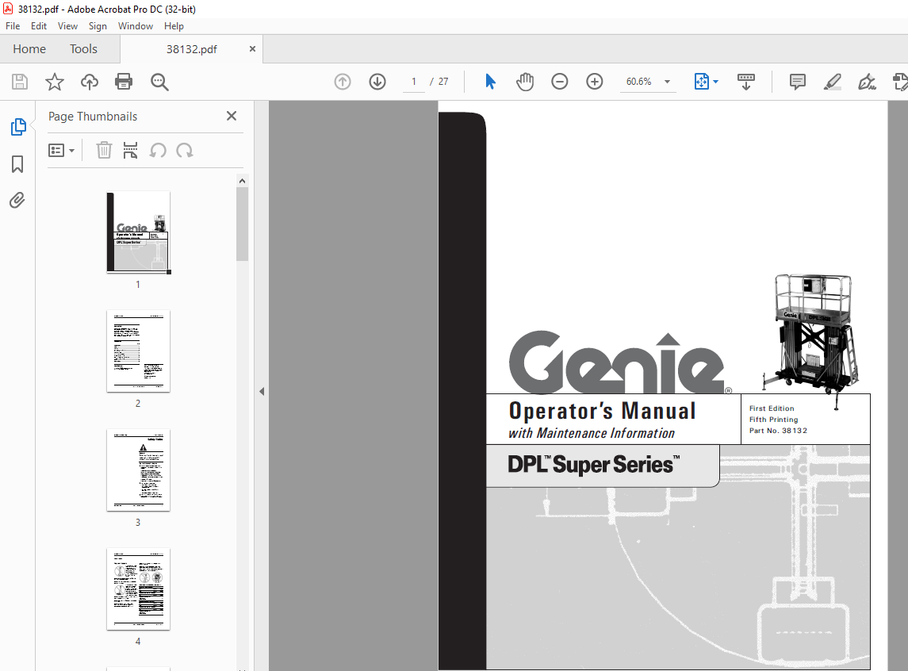The width and height of the screenshot is (908, 671).
Task: Open the Sign menu
Action: coord(98,26)
